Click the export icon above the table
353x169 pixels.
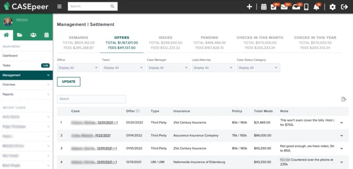[x=344, y=99]
